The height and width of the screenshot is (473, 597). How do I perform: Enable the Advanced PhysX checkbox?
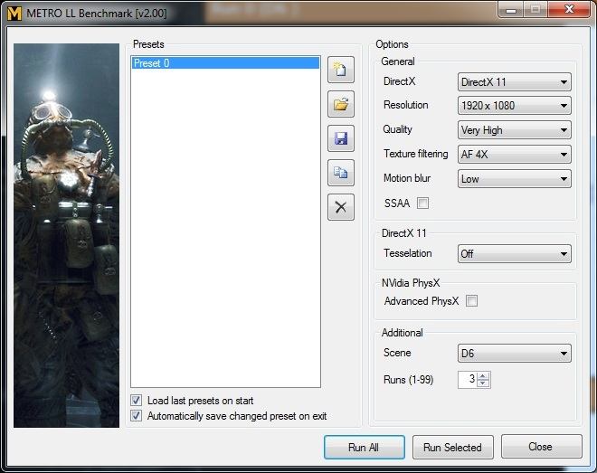tap(472, 300)
